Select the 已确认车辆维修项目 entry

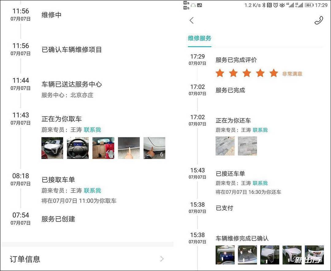pos(71,49)
